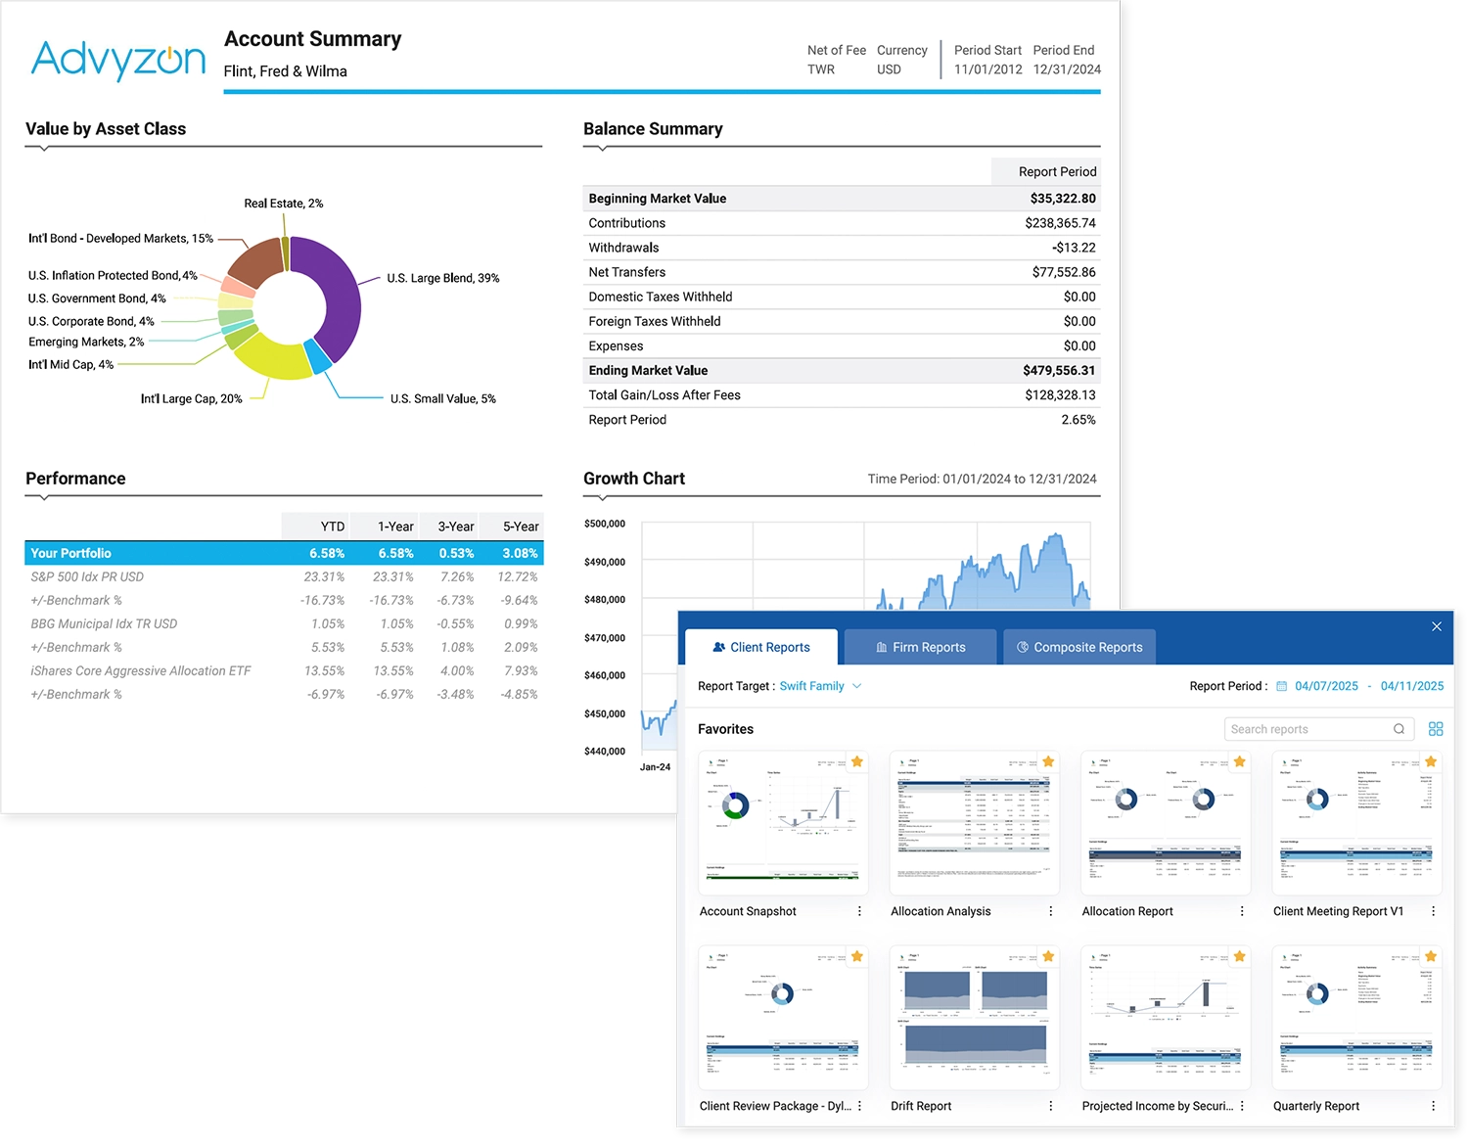This screenshot has height=1147, width=1468.
Task: Open options menu for Client Review Package
Action: click(x=860, y=1106)
